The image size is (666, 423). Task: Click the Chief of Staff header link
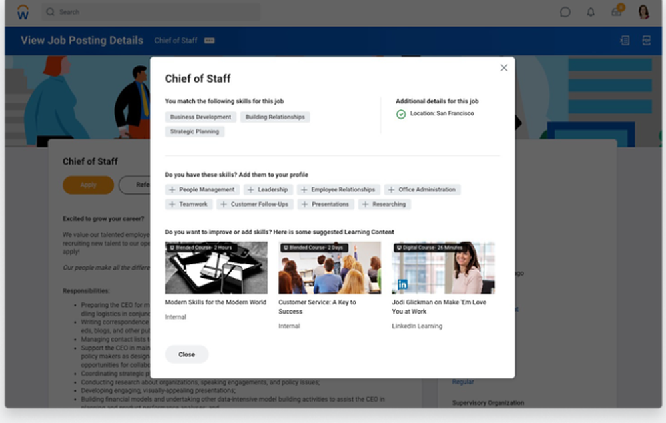point(175,41)
